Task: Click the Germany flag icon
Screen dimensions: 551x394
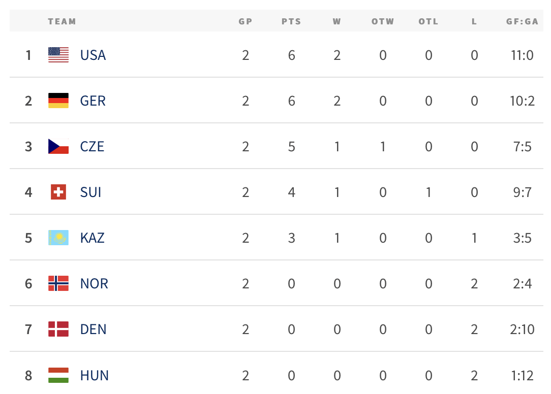Action: tap(58, 101)
